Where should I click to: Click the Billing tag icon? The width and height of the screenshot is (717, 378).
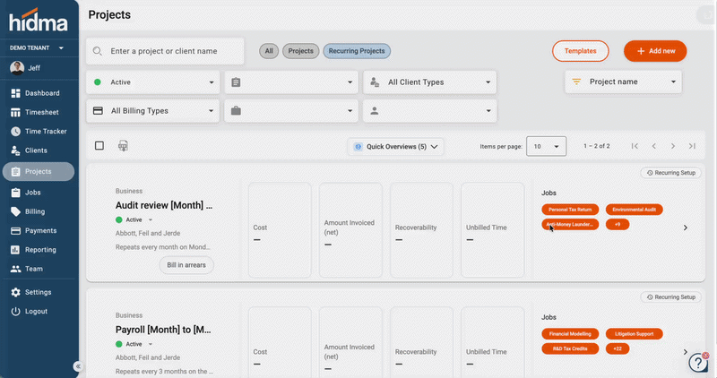pos(15,211)
